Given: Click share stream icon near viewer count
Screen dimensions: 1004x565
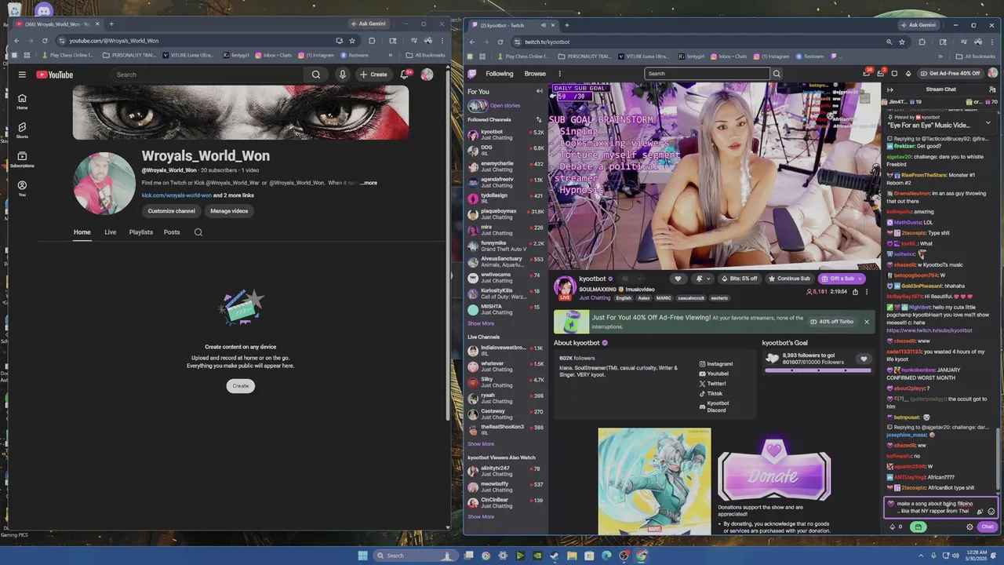Looking at the screenshot, I should 856,292.
